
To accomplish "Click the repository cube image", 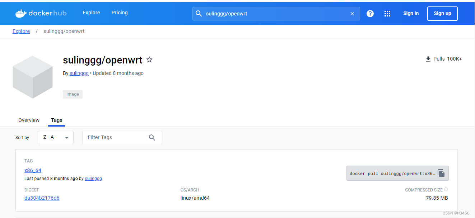I will click(33, 77).
